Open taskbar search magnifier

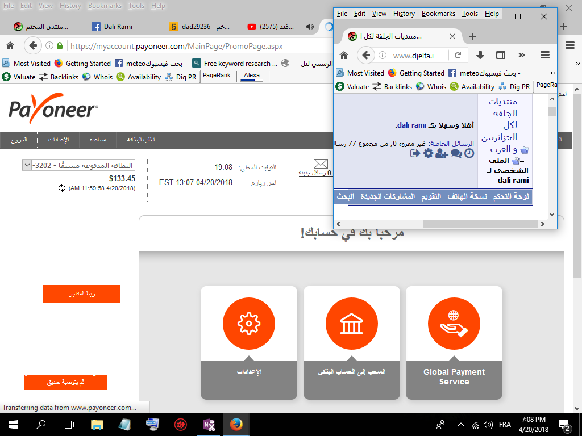pos(41,425)
